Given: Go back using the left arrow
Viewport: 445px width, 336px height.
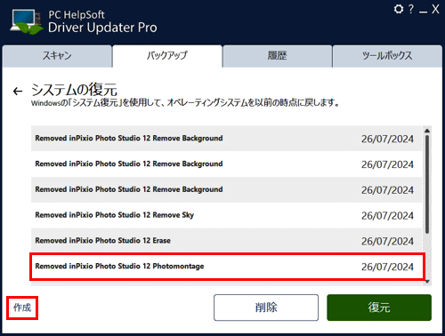Looking at the screenshot, I should [x=18, y=92].
